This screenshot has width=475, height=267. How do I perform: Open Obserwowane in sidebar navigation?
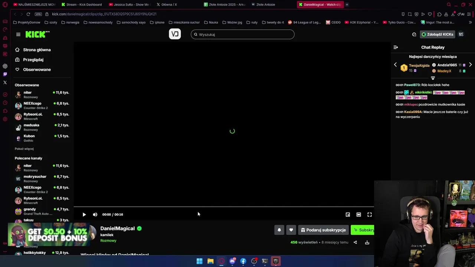pos(37,70)
